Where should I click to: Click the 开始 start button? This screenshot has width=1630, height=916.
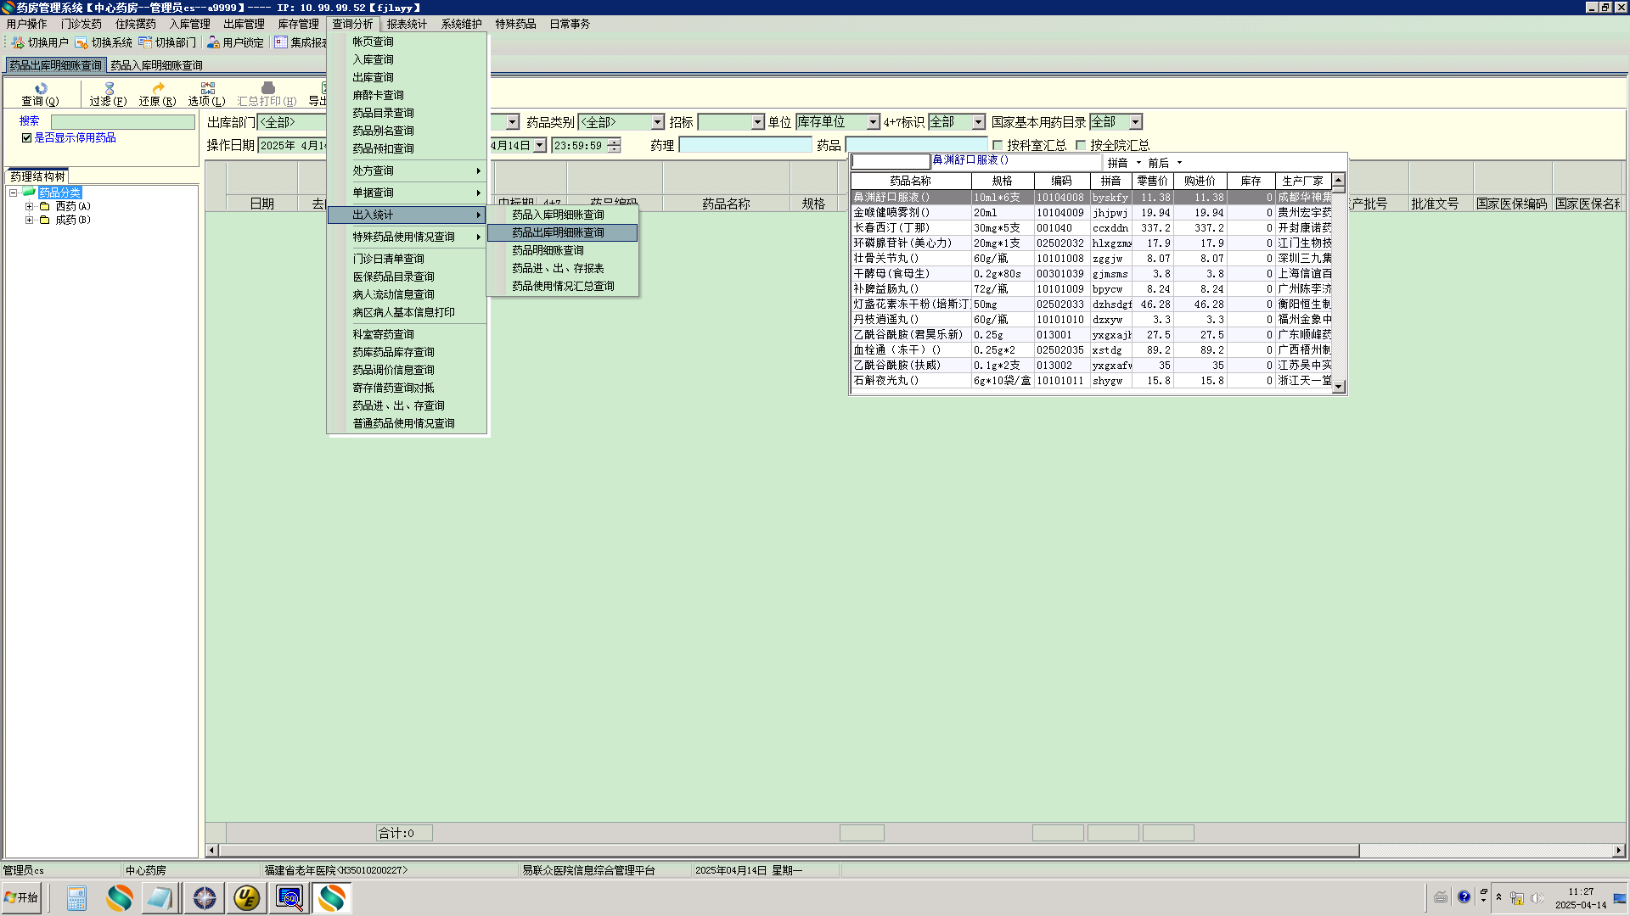point(21,897)
